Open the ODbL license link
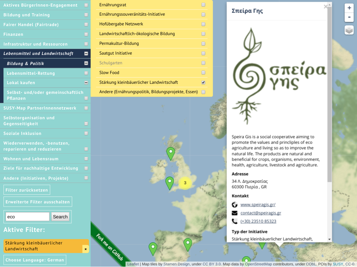The height and width of the screenshot is (267, 357). coord(311,264)
